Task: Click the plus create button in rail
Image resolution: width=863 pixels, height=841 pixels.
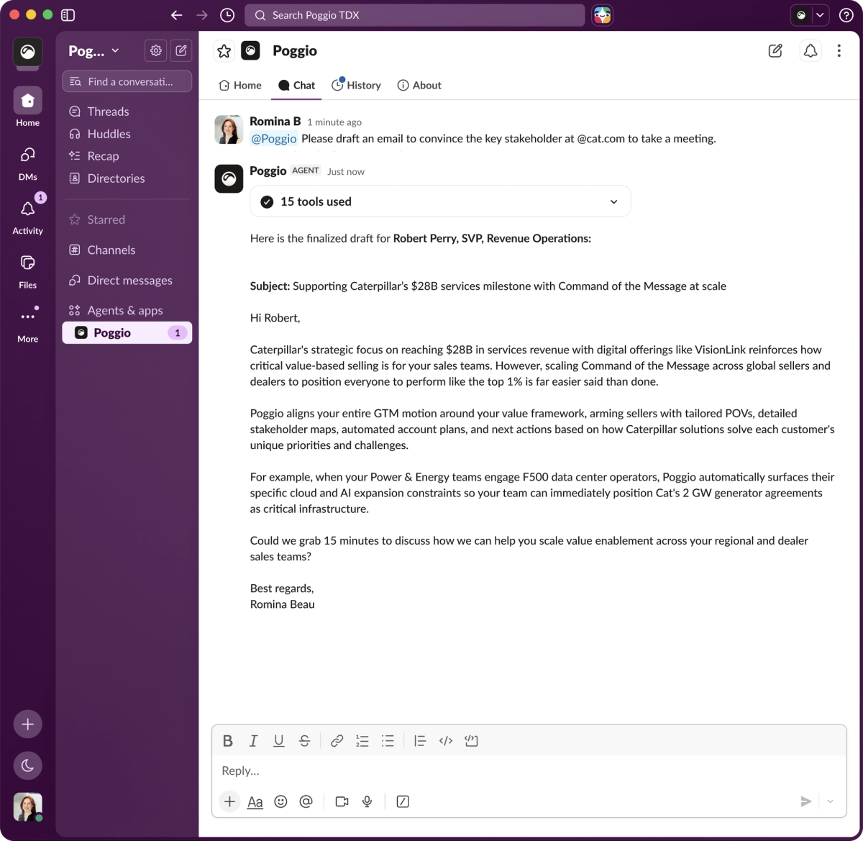Action: pyautogui.click(x=27, y=724)
